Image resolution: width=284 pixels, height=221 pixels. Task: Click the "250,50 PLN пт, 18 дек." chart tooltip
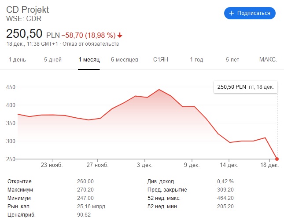click(x=246, y=87)
